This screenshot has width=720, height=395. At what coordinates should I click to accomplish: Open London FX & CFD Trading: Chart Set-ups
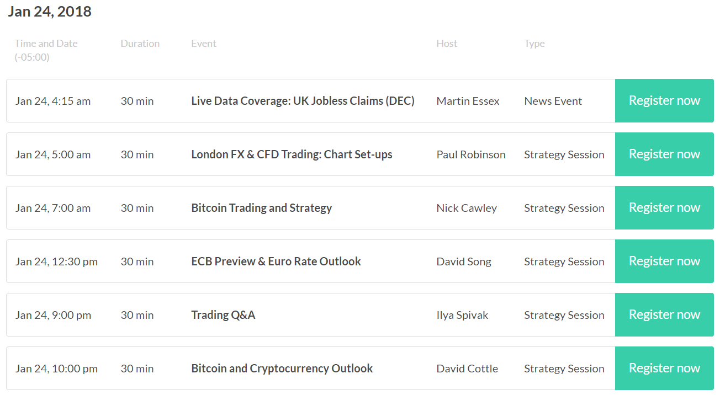(x=292, y=154)
